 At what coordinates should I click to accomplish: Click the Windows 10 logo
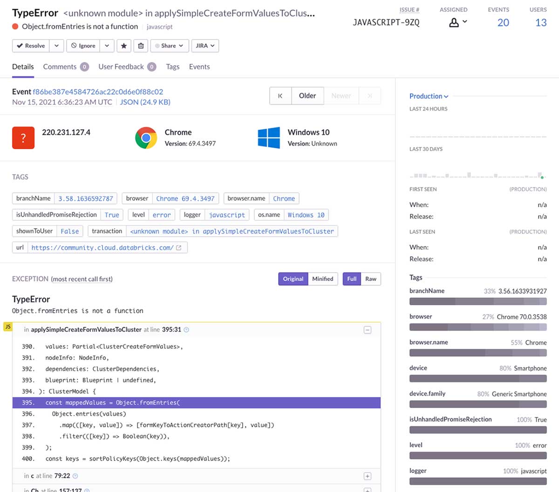point(269,137)
